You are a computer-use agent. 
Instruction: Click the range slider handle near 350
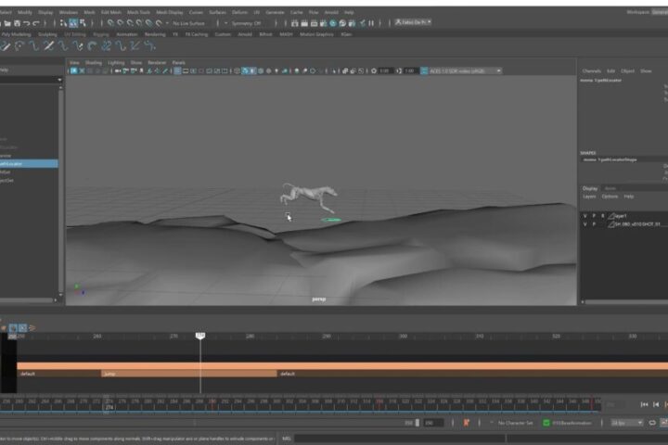click(417, 423)
